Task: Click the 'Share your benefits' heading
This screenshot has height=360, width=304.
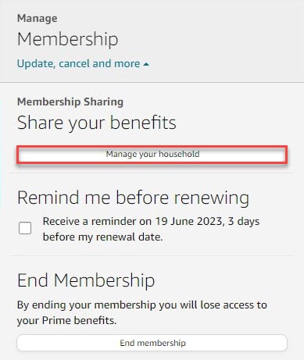Action: pos(97,123)
